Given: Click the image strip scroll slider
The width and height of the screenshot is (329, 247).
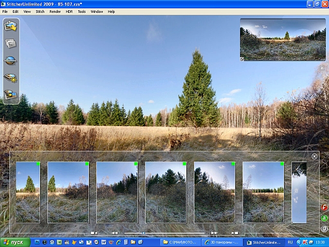Looking at the screenshot, I should [164, 233].
